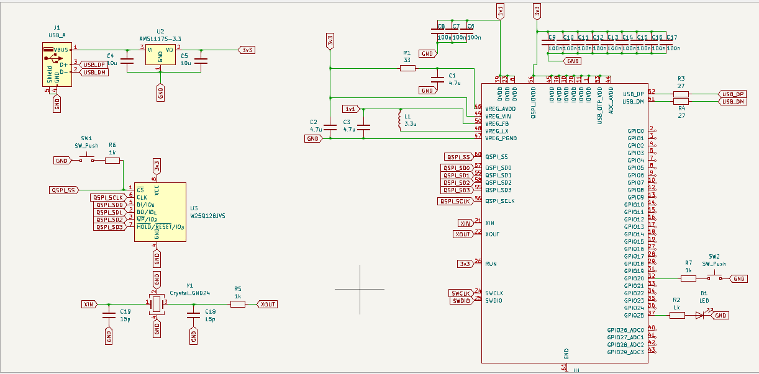Select capacitor C2 4.7u
This screenshot has height=374, width=759.
[330, 127]
